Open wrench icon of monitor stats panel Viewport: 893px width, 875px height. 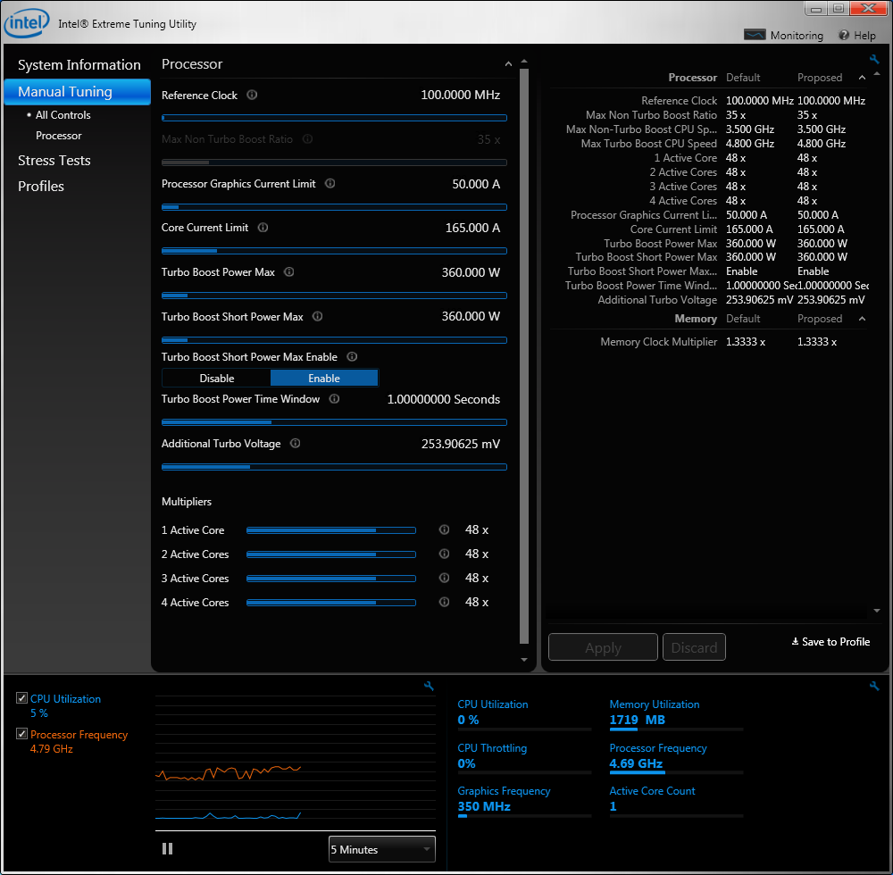pyautogui.click(x=874, y=686)
